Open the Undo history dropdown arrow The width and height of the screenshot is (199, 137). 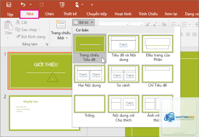[x=31, y=4]
